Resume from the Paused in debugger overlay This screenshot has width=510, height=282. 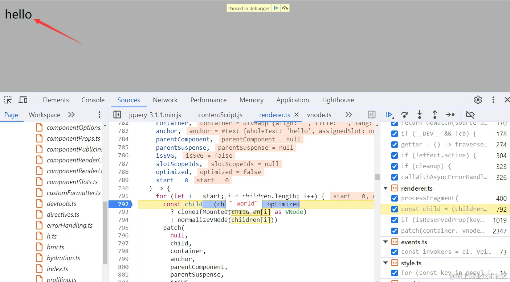pyautogui.click(x=276, y=8)
